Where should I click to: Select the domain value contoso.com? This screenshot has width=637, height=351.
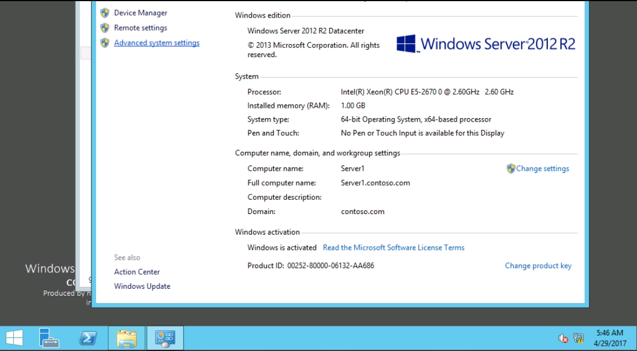click(x=362, y=212)
